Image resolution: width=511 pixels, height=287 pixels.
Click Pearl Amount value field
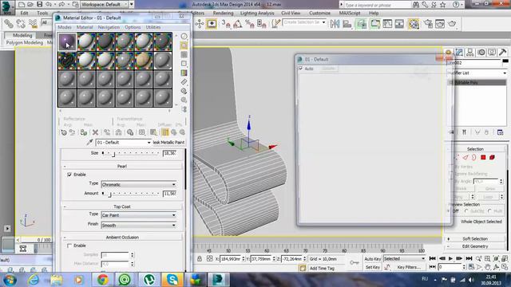[x=169, y=194]
